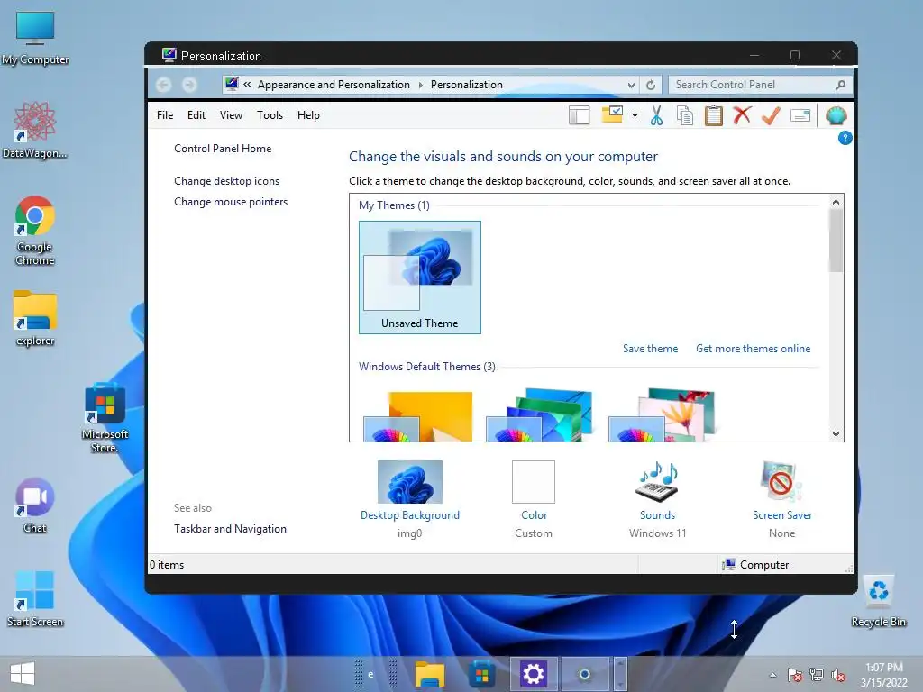Screen dimensions: 923x692
Task: Open the Color Custom swatch
Action: coord(534,499)
